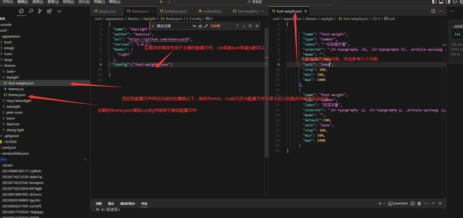Open the GitHub URL link in theme.json
Image resolution: width=463 pixels, height=218 pixels.
coord(159,39)
